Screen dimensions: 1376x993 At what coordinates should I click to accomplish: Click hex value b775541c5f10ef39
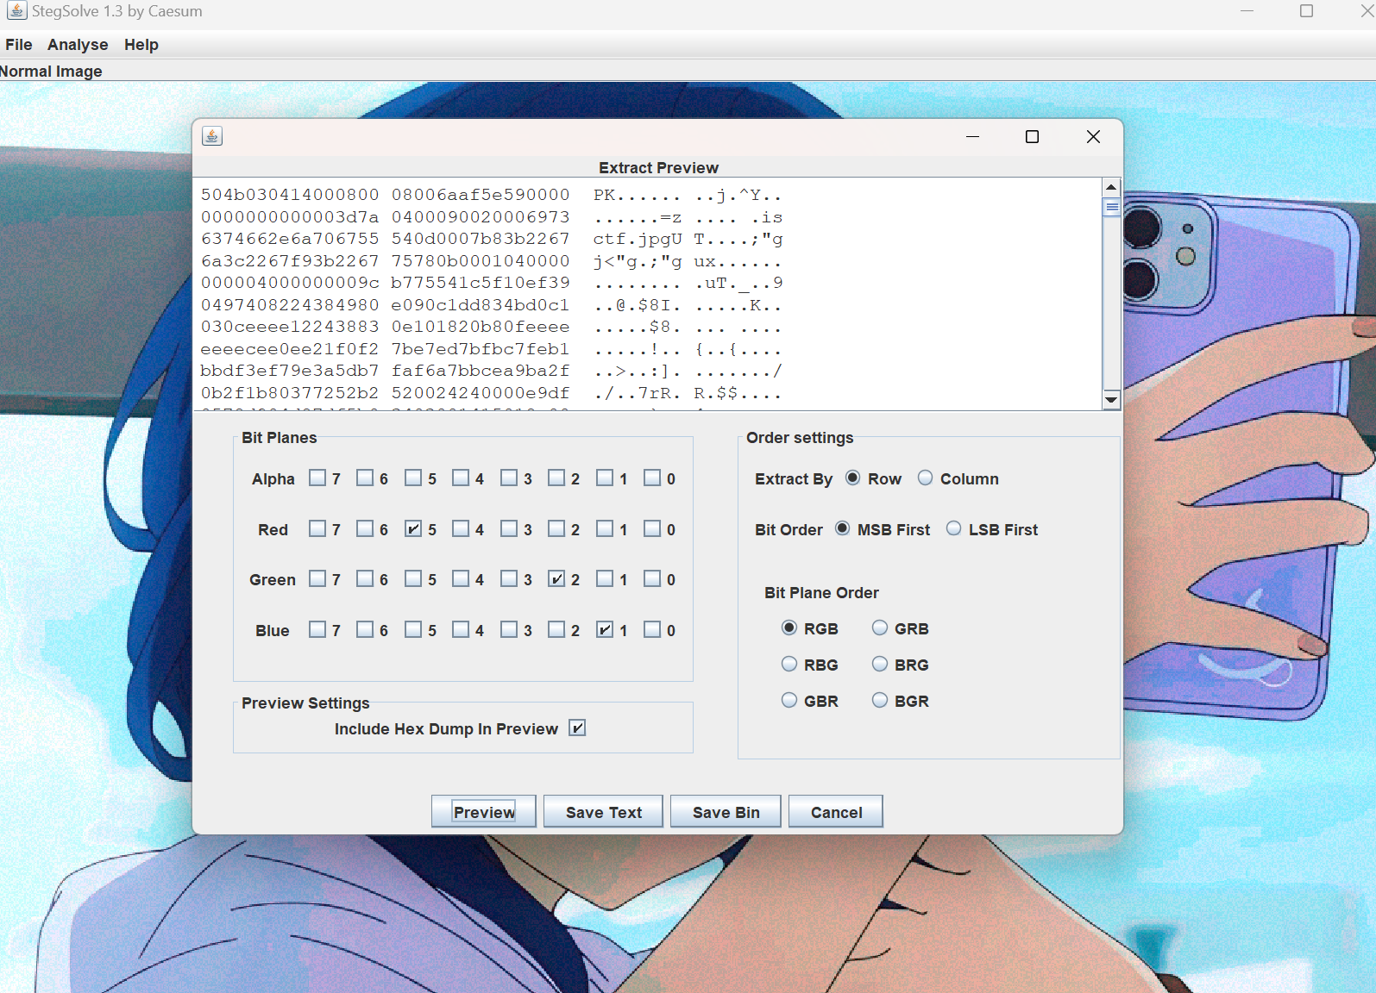(x=481, y=283)
